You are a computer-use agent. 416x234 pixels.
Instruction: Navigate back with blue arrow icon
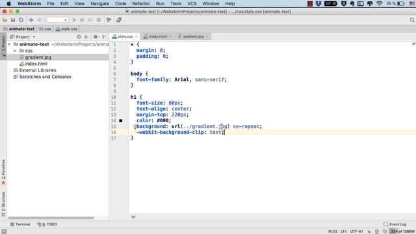coord(31,20)
